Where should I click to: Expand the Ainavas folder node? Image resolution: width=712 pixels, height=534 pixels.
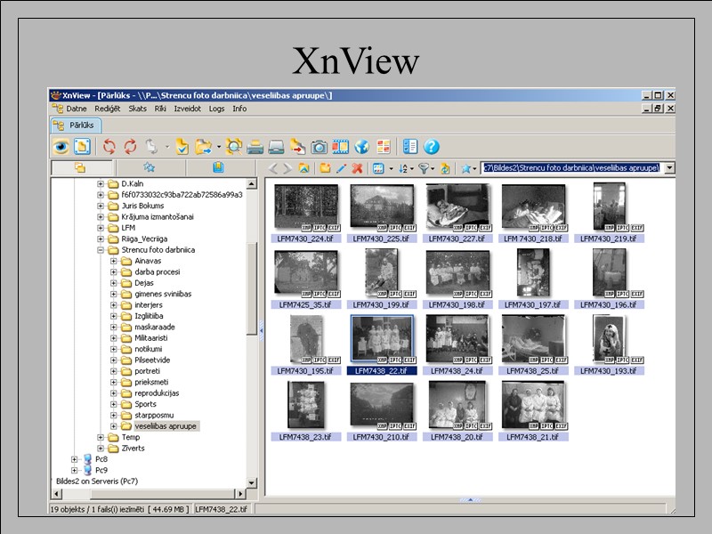[114, 261]
